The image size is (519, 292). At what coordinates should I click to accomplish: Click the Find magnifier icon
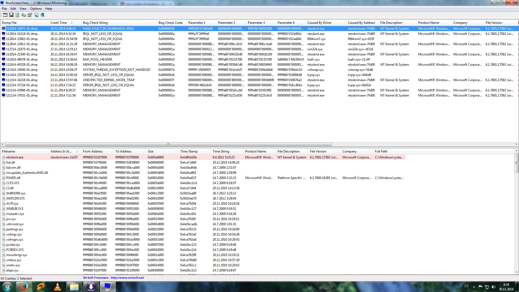click(36, 15)
